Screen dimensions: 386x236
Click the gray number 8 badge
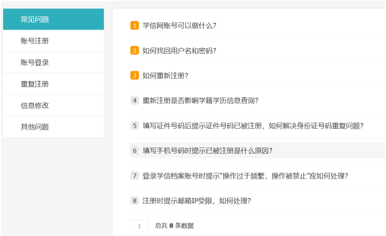(x=135, y=201)
